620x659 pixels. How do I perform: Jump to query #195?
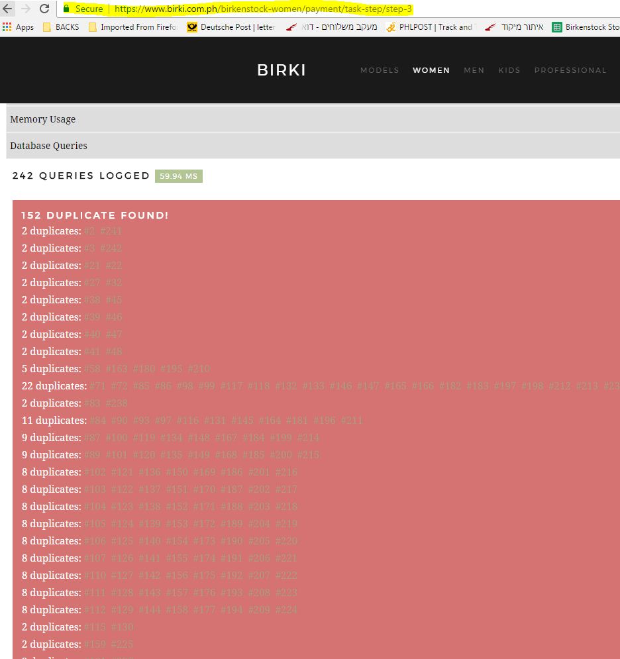click(172, 369)
